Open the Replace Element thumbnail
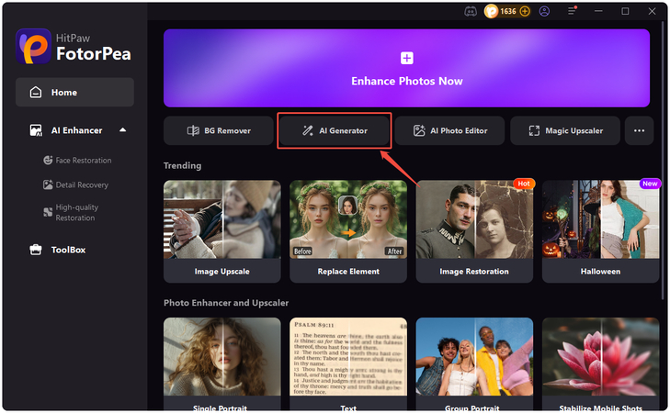Screen dimensions: 670x413 (x=348, y=219)
